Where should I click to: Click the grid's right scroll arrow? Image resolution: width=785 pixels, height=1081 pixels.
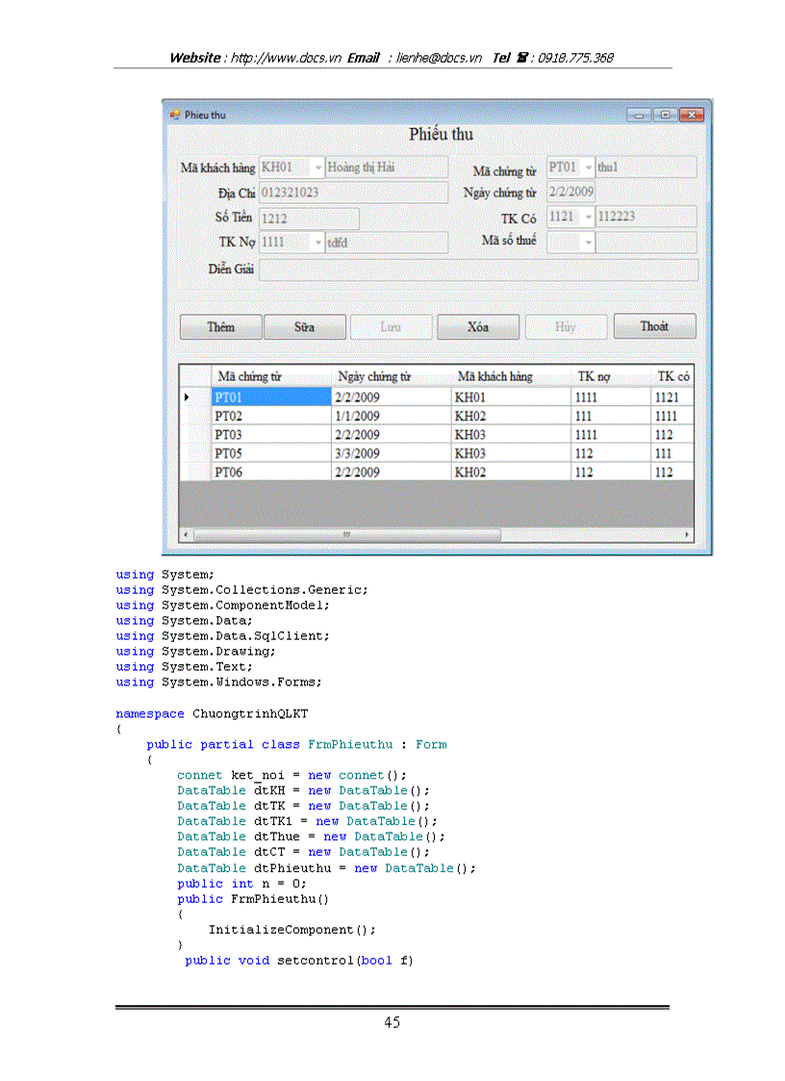click(687, 534)
